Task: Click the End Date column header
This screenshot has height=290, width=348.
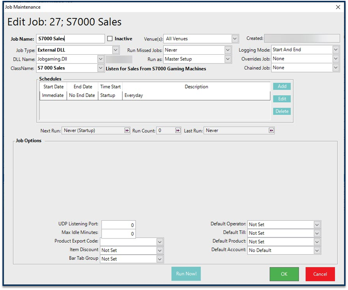Action: 82,87
